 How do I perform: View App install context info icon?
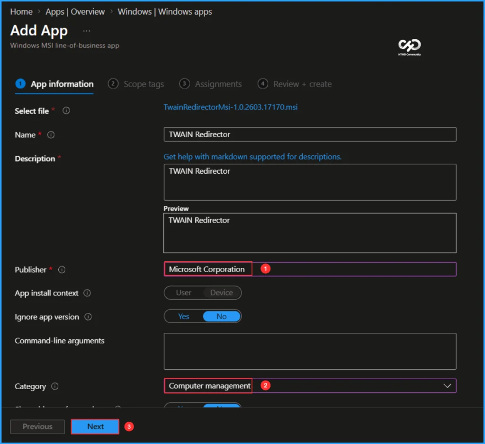click(x=87, y=293)
